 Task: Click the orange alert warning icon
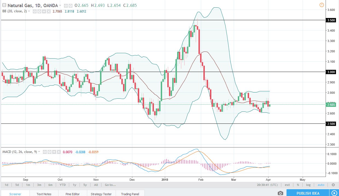(x=322, y=5)
